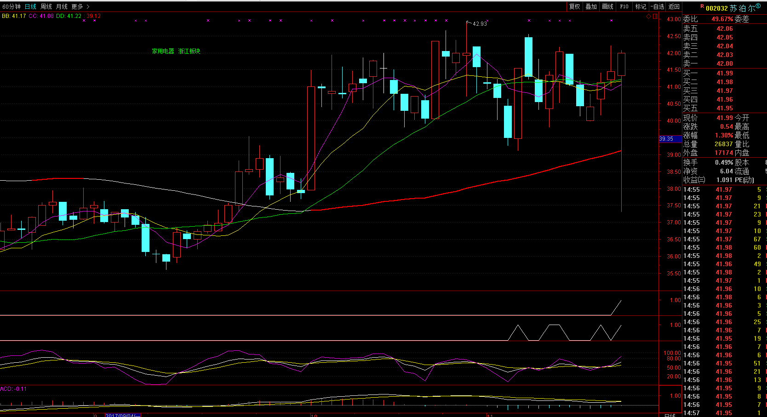Activate the 画线 drawing tool
This screenshot has width=767, height=417.
click(x=608, y=6)
